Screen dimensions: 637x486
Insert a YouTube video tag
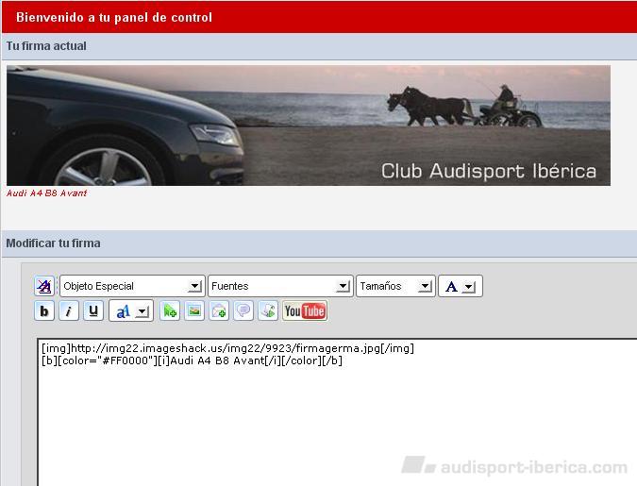(305, 311)
